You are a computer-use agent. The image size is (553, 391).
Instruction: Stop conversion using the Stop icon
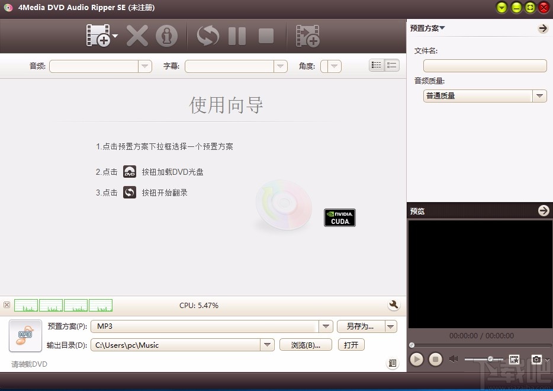coord(265,36)
